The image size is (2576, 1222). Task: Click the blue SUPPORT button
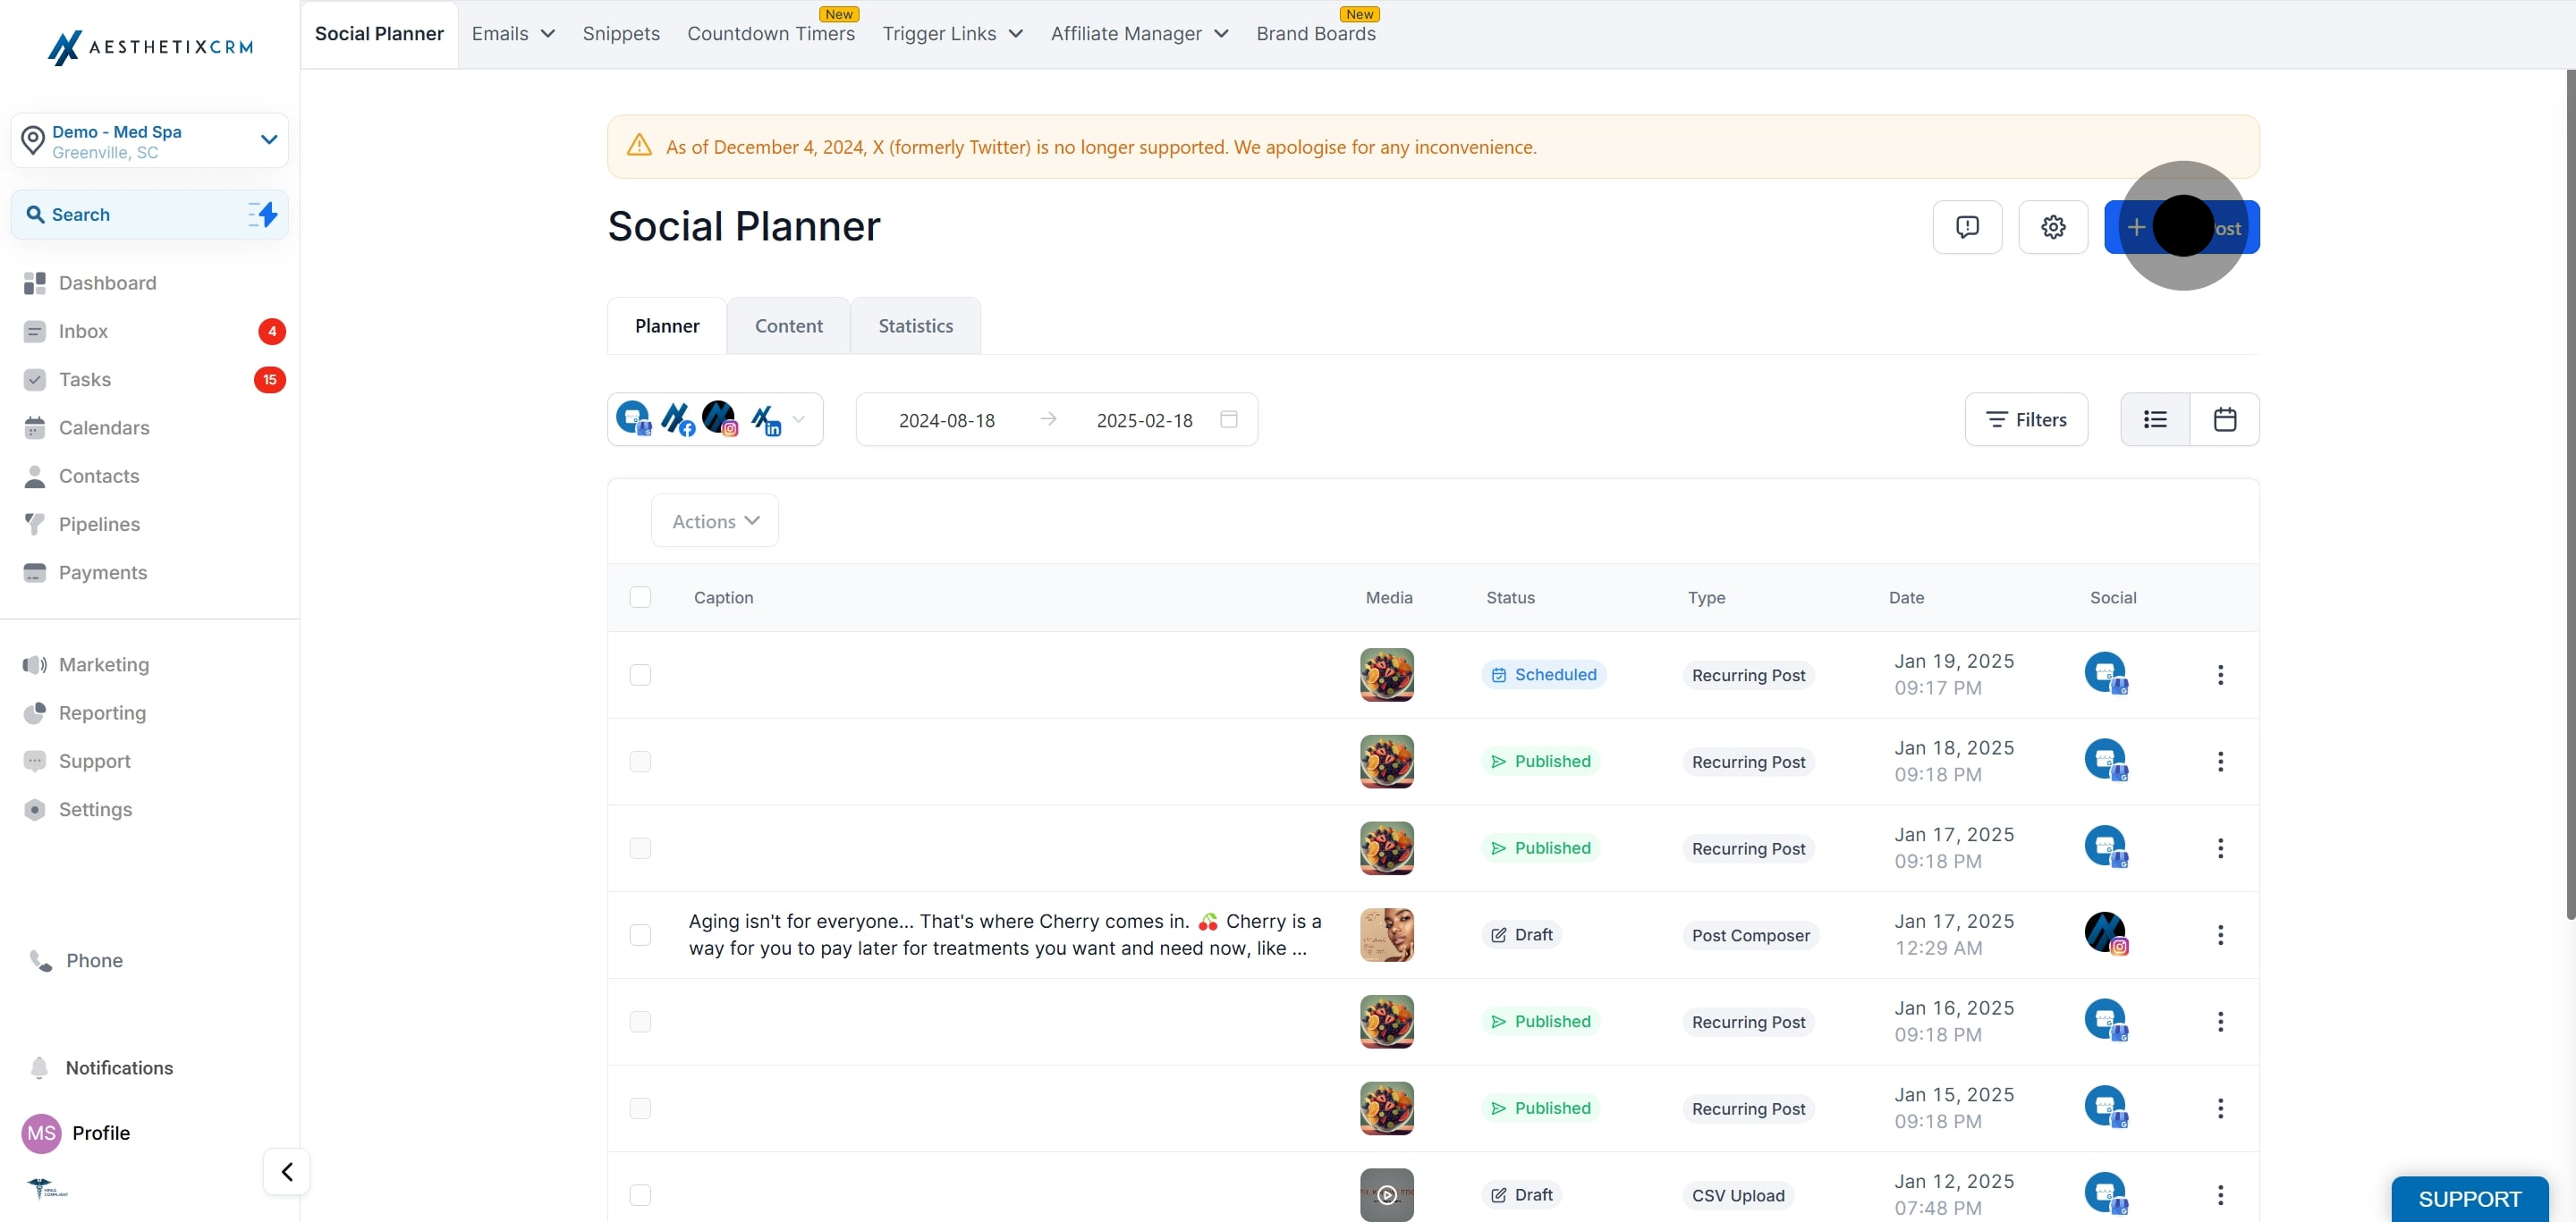(x=2468, y=1198)
